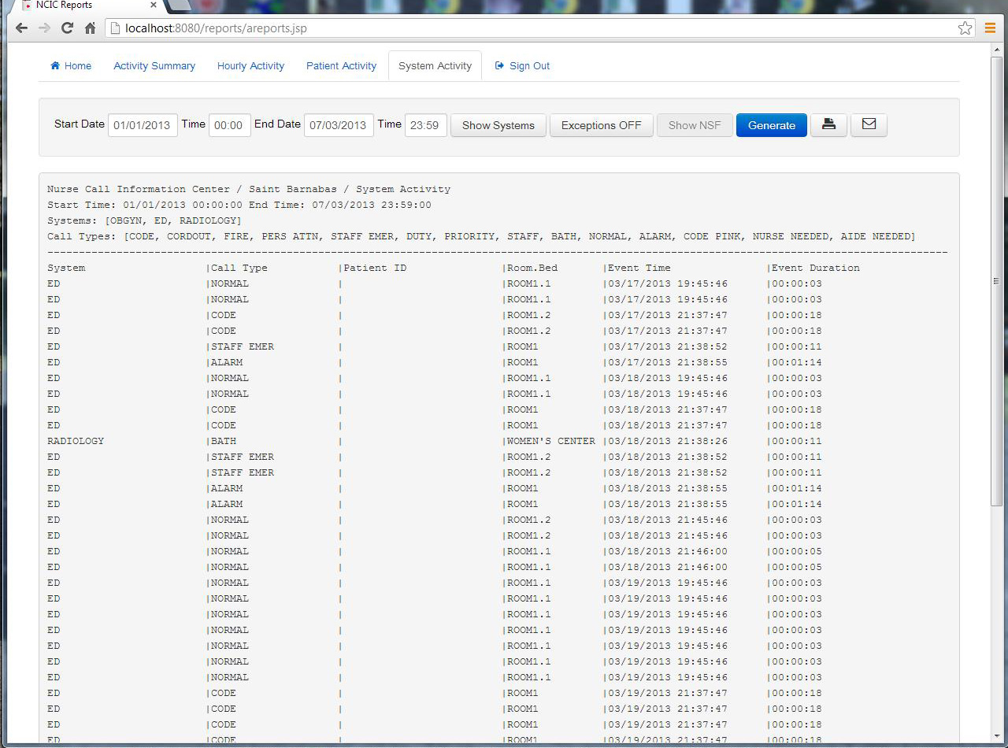Click the browser back arrow
Image resolution: width=1008 pixels, height=748 pixels.
point(21,28)
